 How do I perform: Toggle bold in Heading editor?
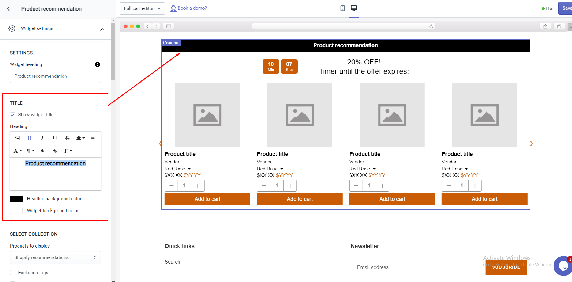click(x=30, y=138)
